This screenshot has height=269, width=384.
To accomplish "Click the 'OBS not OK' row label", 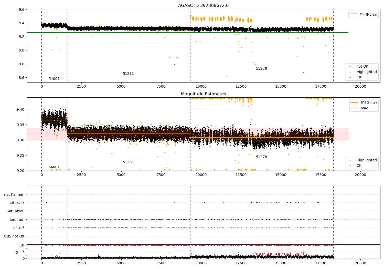I will pyautogui.click(x=14, y=236).
